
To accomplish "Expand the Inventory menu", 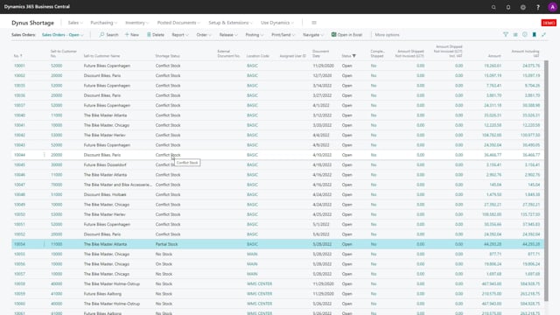I will (x=136, y=23).
